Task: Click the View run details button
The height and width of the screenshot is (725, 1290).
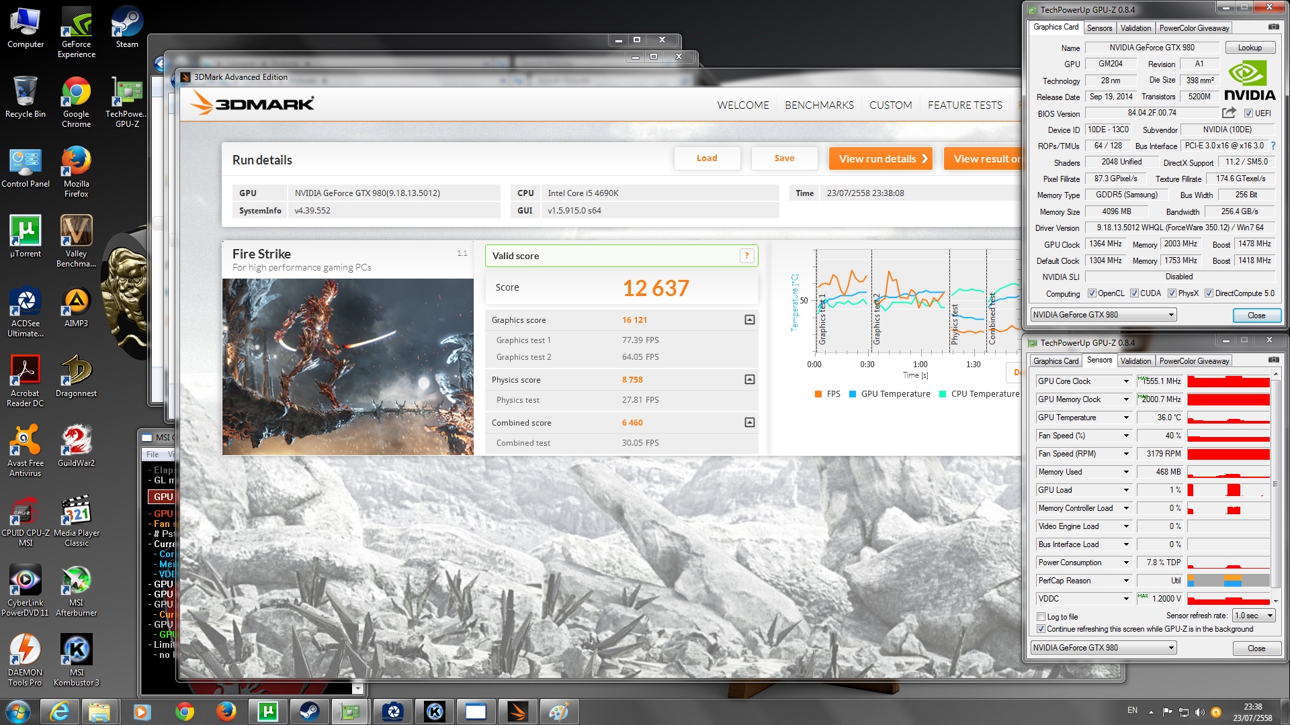Action: [x=880, y=159]
